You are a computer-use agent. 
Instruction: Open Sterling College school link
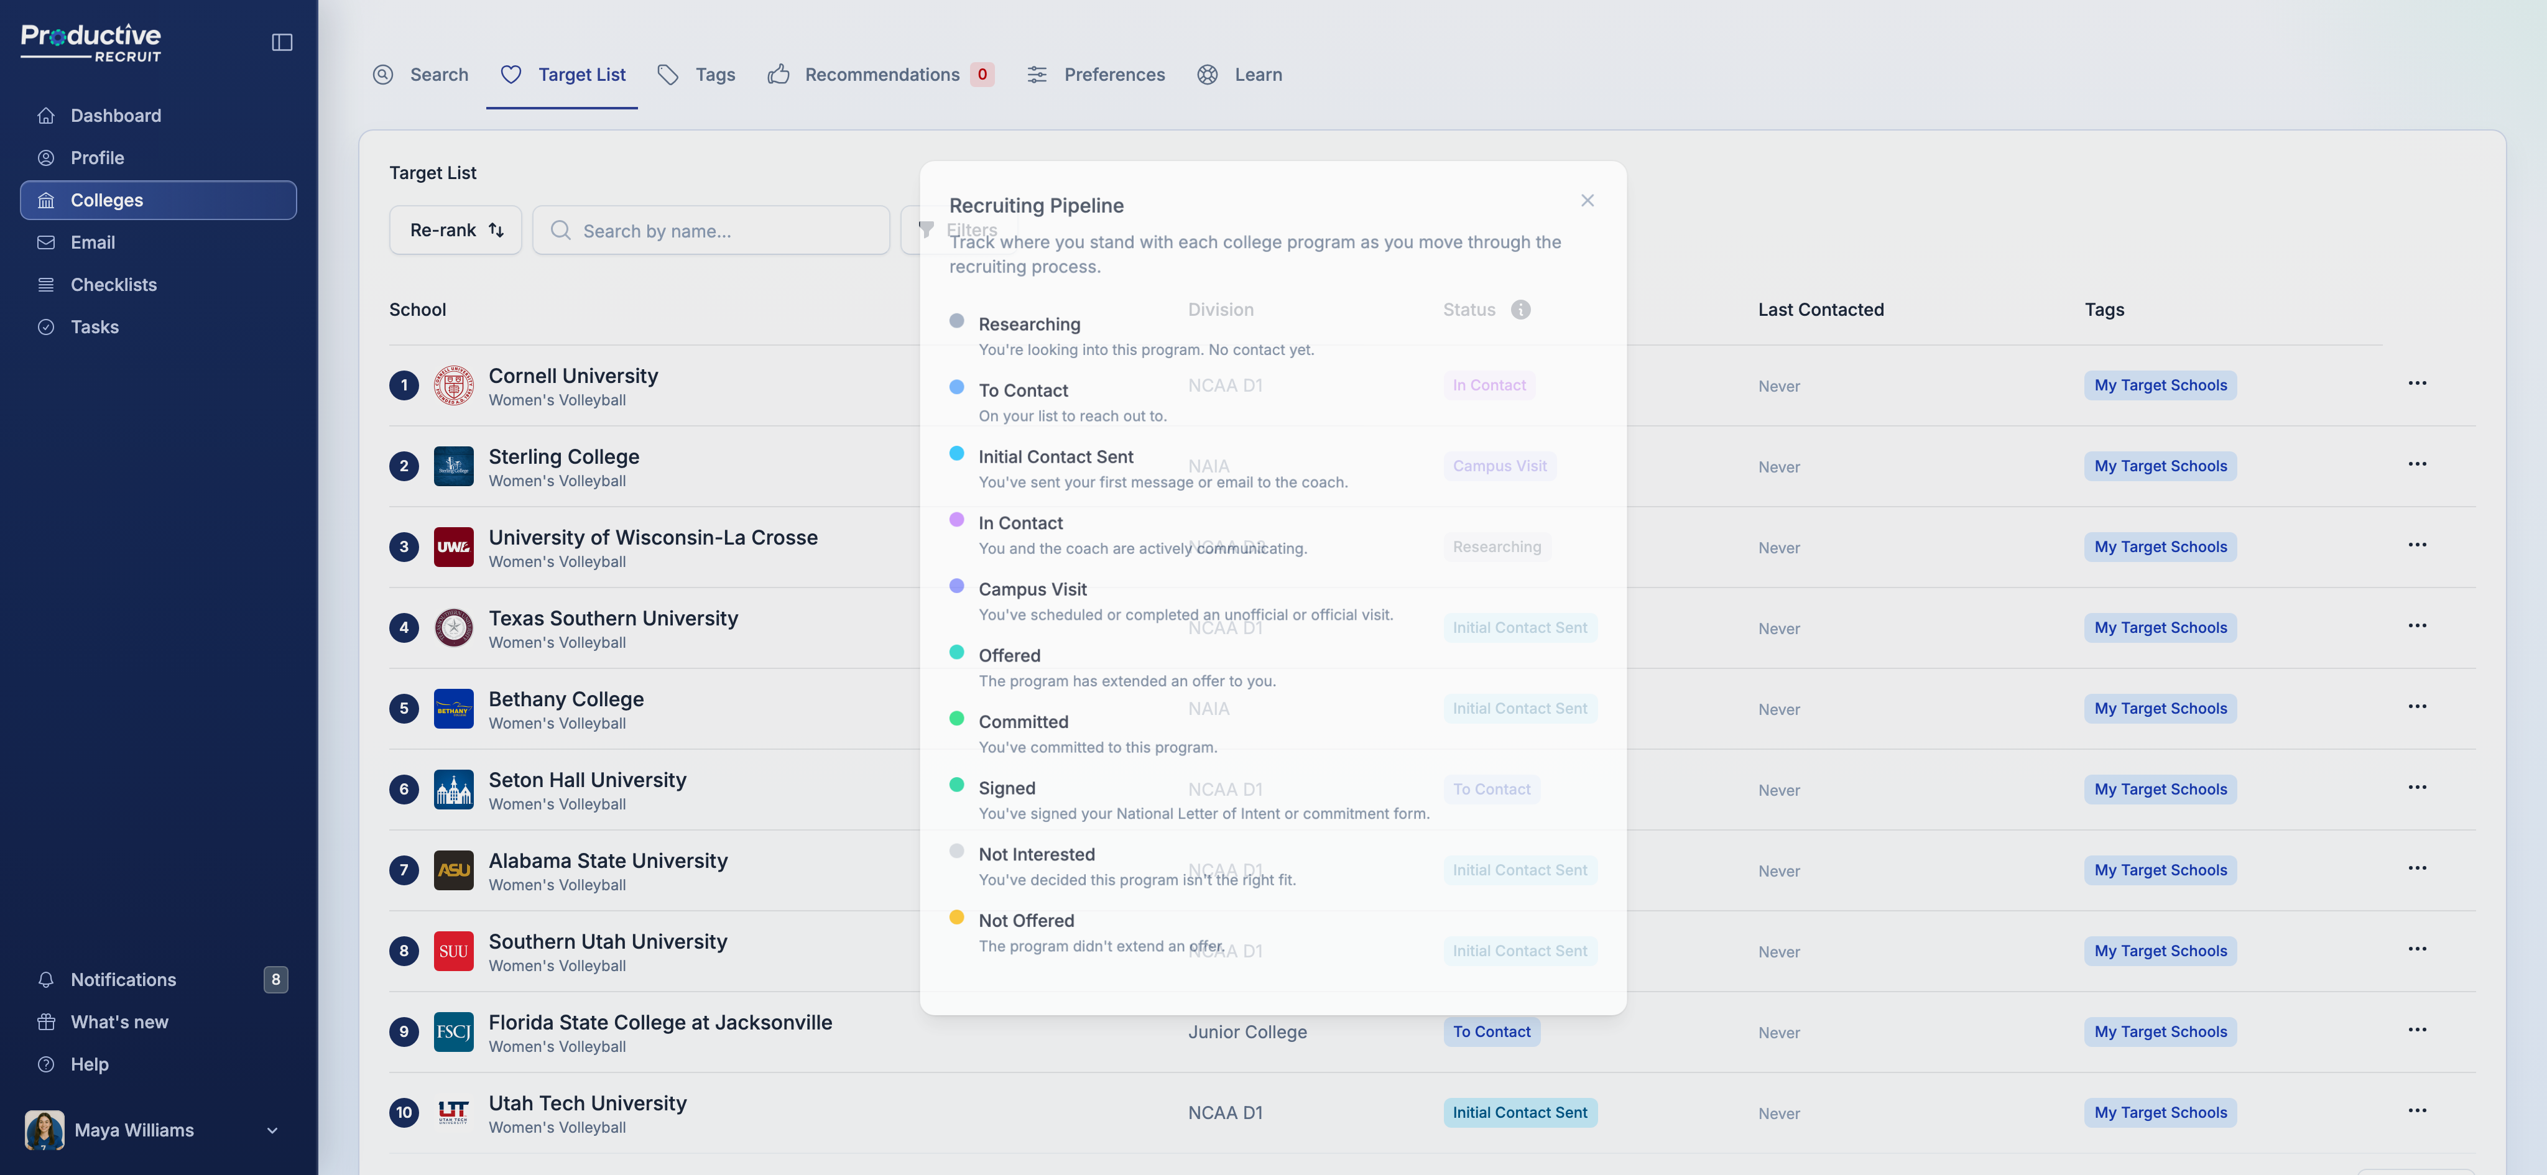(x=563, y=456)
